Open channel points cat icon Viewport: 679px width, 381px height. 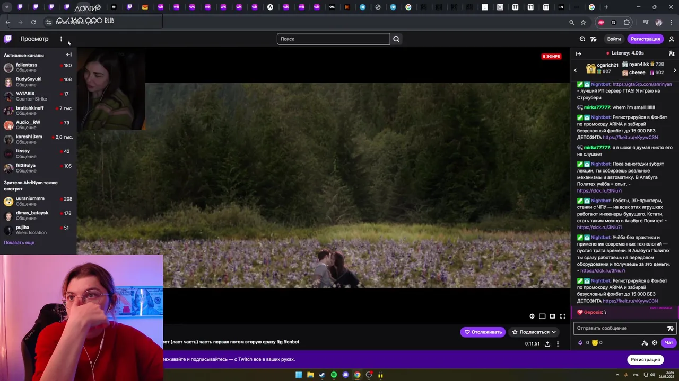click(595, 343)
